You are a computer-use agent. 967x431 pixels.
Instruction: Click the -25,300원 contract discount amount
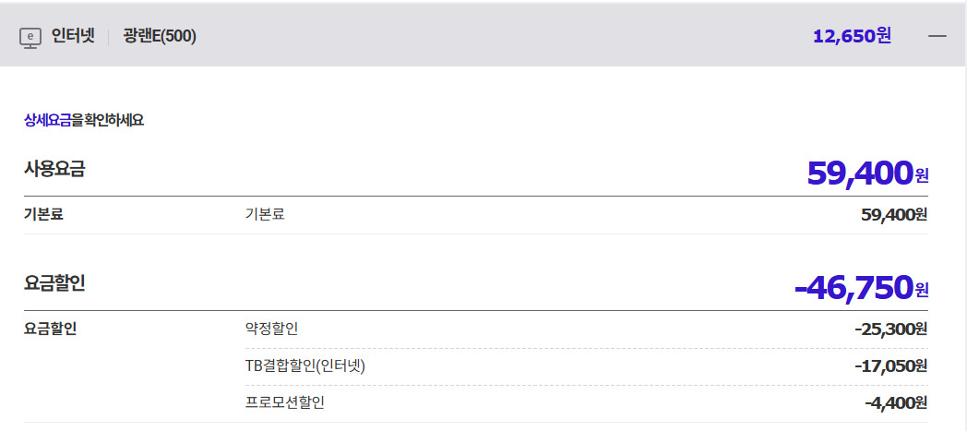tap(890, 329)
